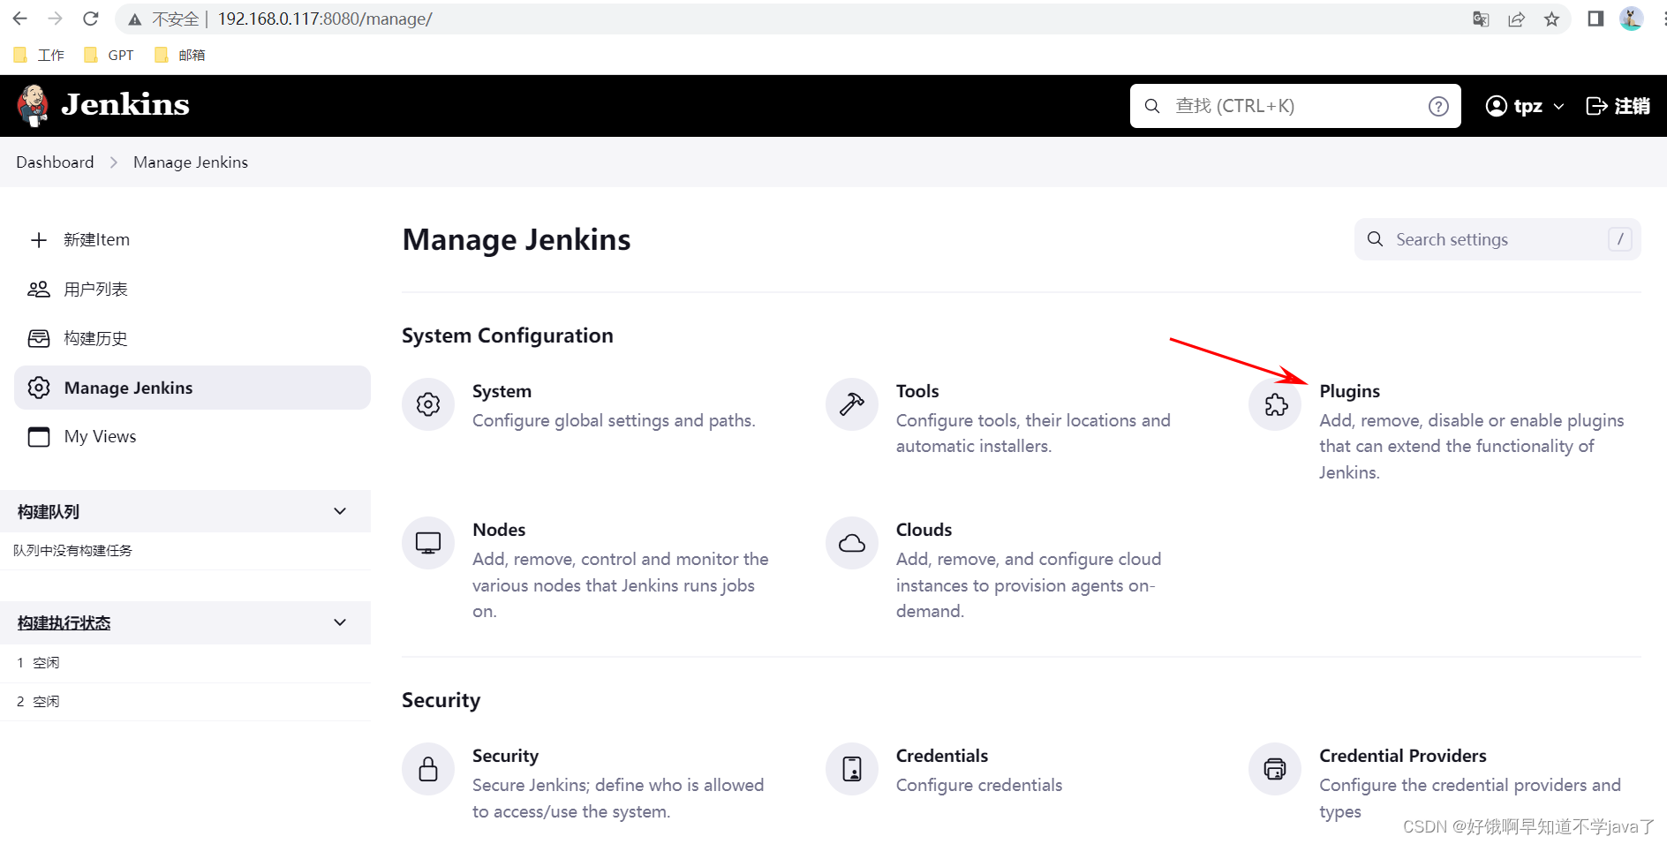Select Manage Jenkins in the sidebar
This screenshot has height=844, width=1667.
pos(192,388)
